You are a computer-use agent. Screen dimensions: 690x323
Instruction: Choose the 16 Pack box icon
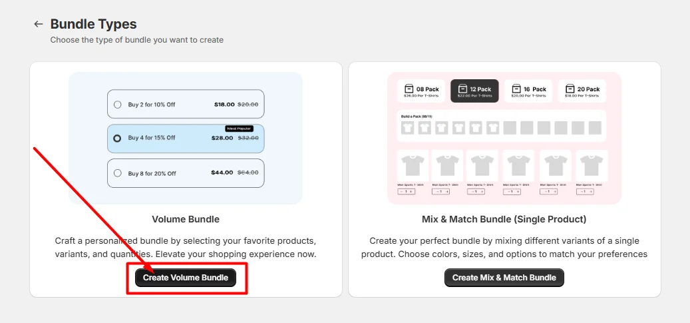coord(516,89)
